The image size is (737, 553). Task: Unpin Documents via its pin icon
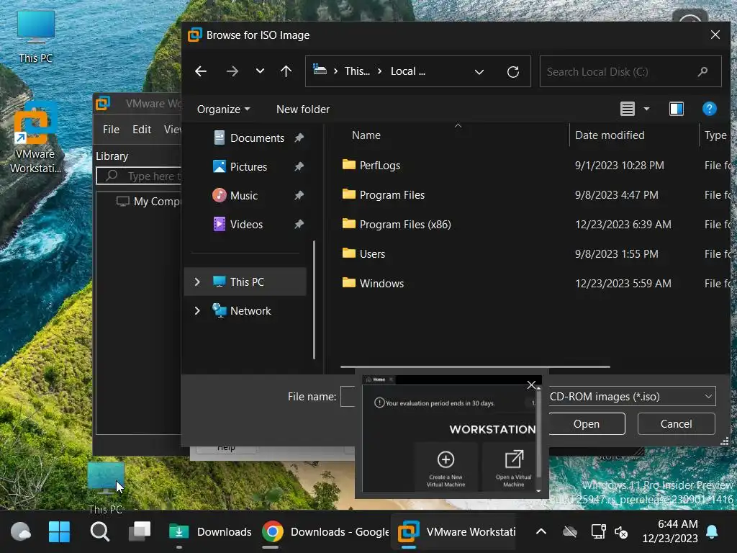pyautogui.click(x=299, y=138)
